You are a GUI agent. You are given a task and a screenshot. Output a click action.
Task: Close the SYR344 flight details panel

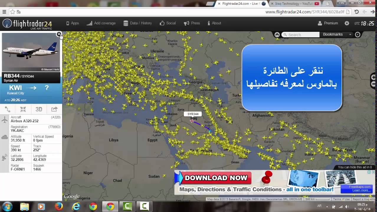coord(59,34)
